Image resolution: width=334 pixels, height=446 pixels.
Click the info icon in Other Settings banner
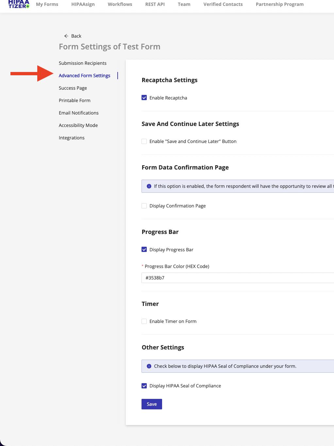coord(149,366)
